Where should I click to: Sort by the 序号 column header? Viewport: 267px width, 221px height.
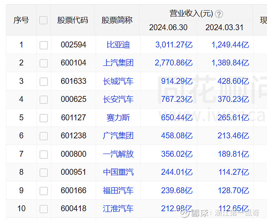tap(21, 20)
